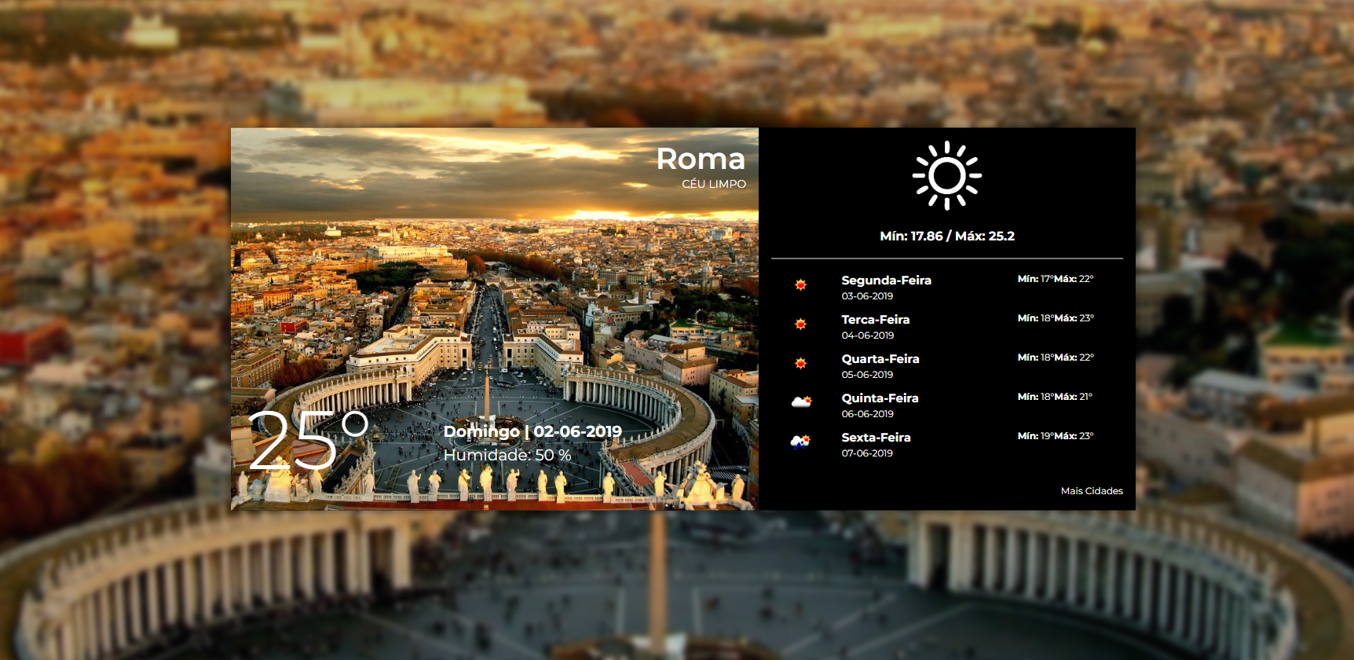Screen dimensions: 1354x660
Task: Select the Sexta-Feira forecast label
Action: coord(876,438)
